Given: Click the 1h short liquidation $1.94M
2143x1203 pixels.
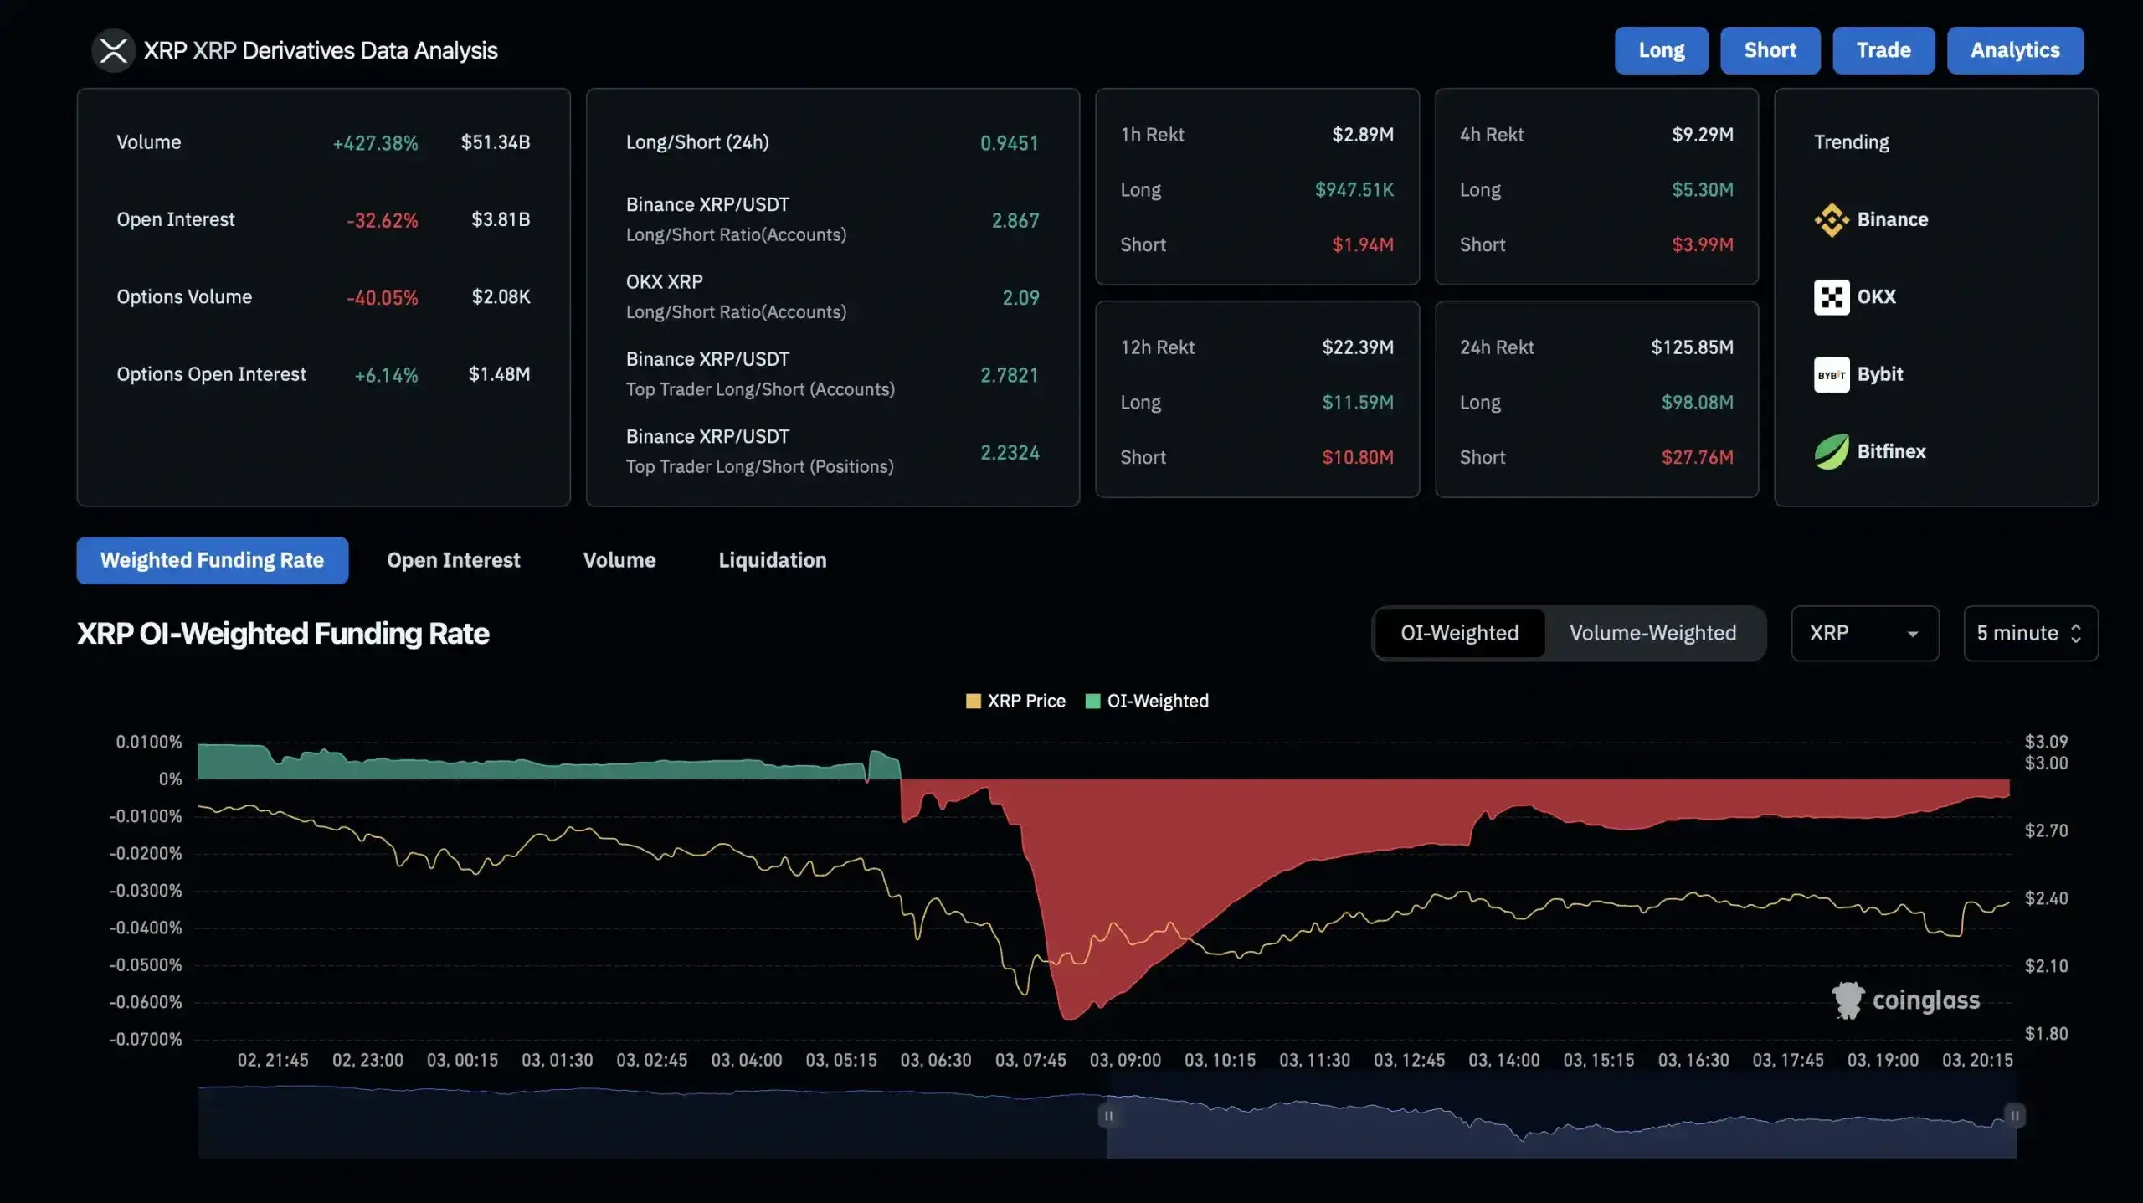Looking at the screenshot, I should (1363, 245).
